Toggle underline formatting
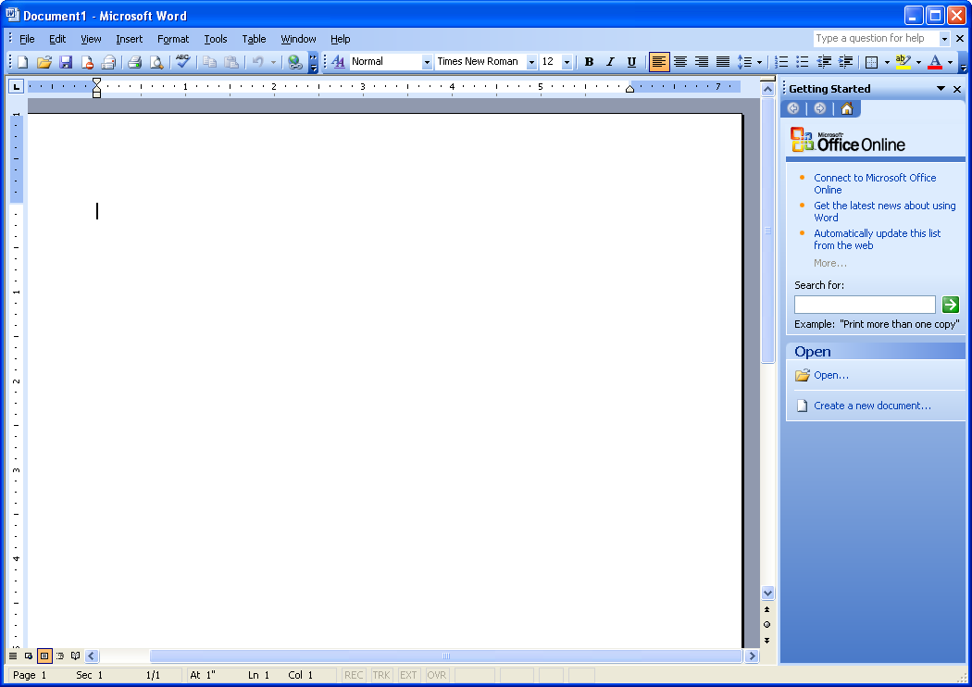The height and width of the screenshot is (687, 972). [631, 62]
